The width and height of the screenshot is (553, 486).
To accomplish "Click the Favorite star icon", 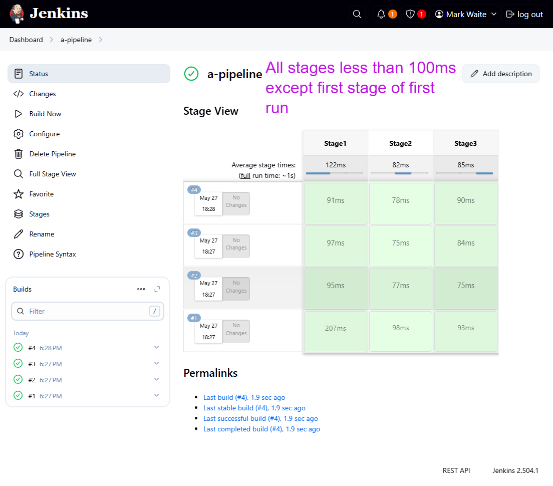I will [x=19, y=194].
